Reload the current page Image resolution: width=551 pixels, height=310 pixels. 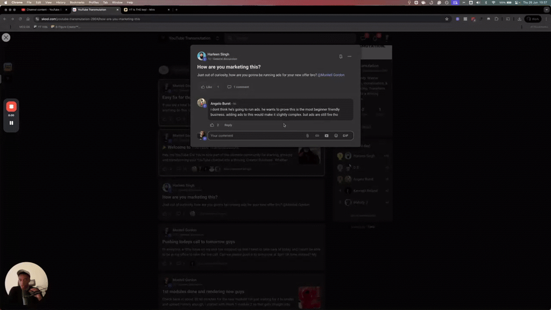click(20, 19)
